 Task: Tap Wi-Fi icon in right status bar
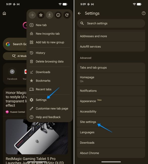(134, 4)
